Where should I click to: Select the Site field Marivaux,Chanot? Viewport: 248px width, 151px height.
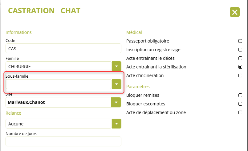(x=59, y=102)
